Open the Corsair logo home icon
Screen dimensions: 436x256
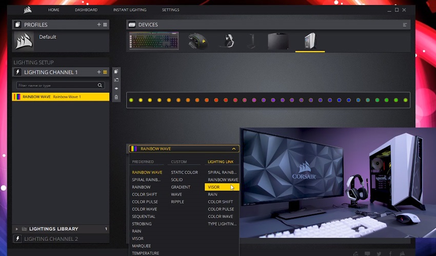[28, 10]
